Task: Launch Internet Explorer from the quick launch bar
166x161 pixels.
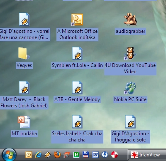Action: tap(38, 155)
